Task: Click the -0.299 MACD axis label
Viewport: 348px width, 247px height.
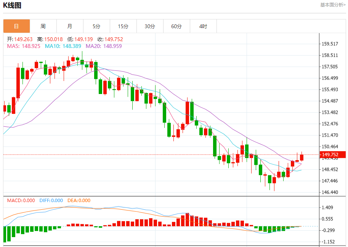Action: [327, 230]
